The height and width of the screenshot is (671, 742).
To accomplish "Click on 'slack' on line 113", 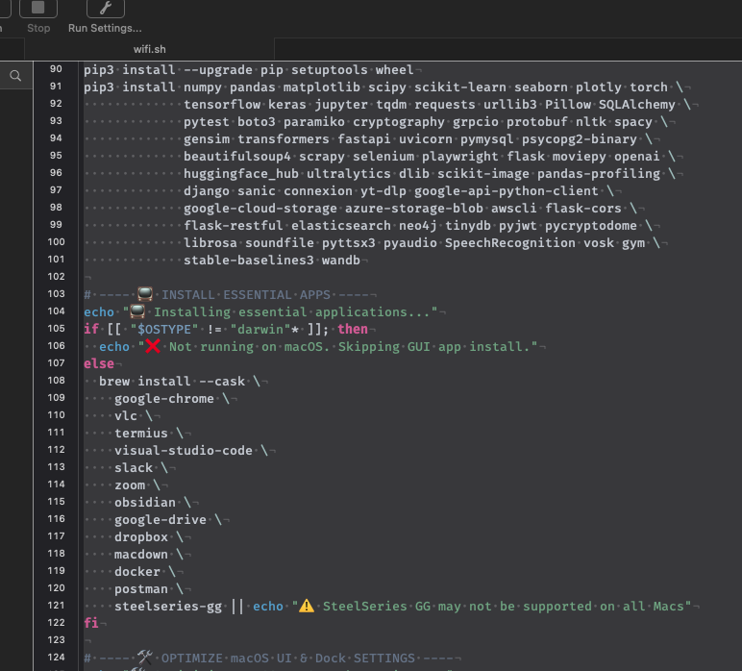I will [x=134, y=468].
